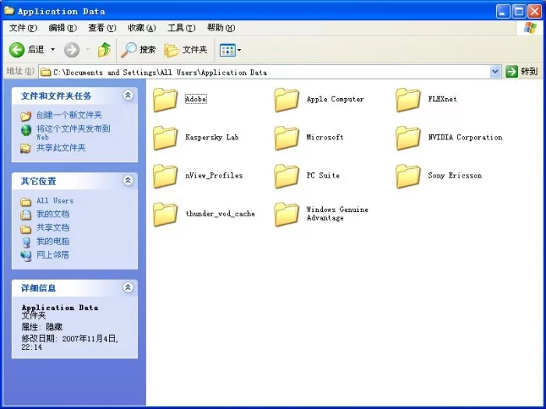
Task: Click the green Back arrow icon
Action: tap(16, 50)
